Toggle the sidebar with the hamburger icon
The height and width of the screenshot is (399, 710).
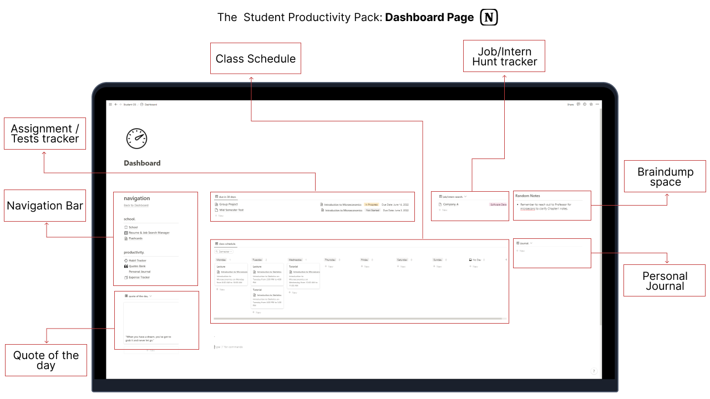[x=110, y=104]
